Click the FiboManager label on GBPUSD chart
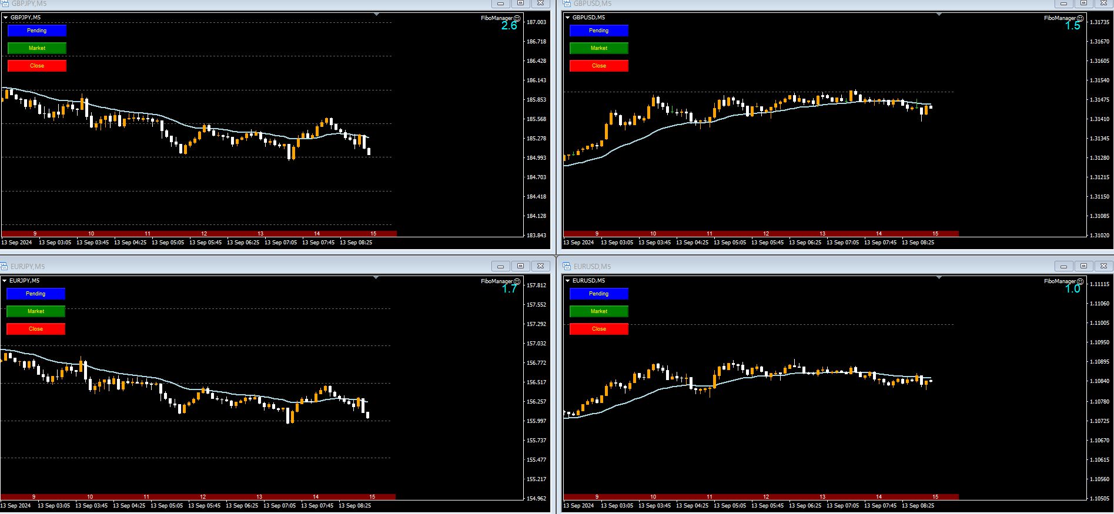Screen dimensions: 1114x514 pos(1060,18)
